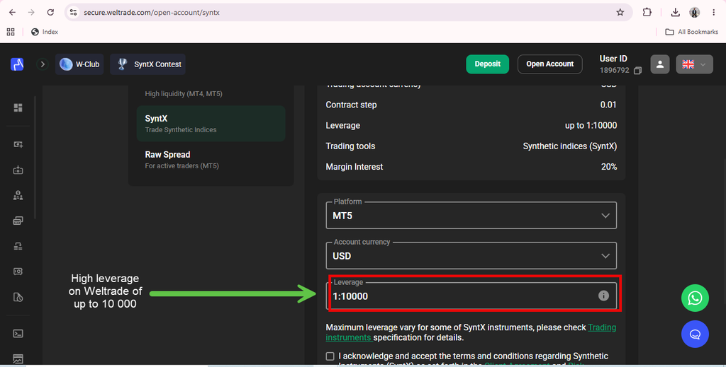Select the Raw Spread account type
726x367 pixels.
coord(211,160)
